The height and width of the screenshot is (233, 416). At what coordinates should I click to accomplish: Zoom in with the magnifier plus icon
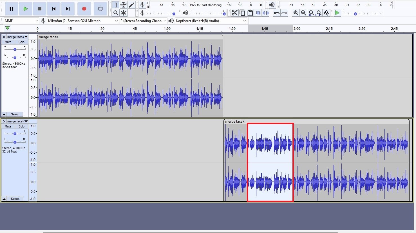coord(296,13)
